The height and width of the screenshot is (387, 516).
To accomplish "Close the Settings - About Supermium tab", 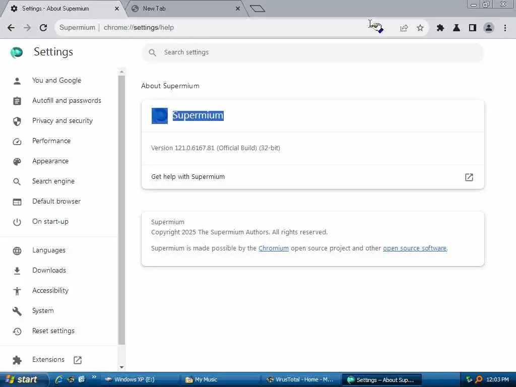I will 117,9.
